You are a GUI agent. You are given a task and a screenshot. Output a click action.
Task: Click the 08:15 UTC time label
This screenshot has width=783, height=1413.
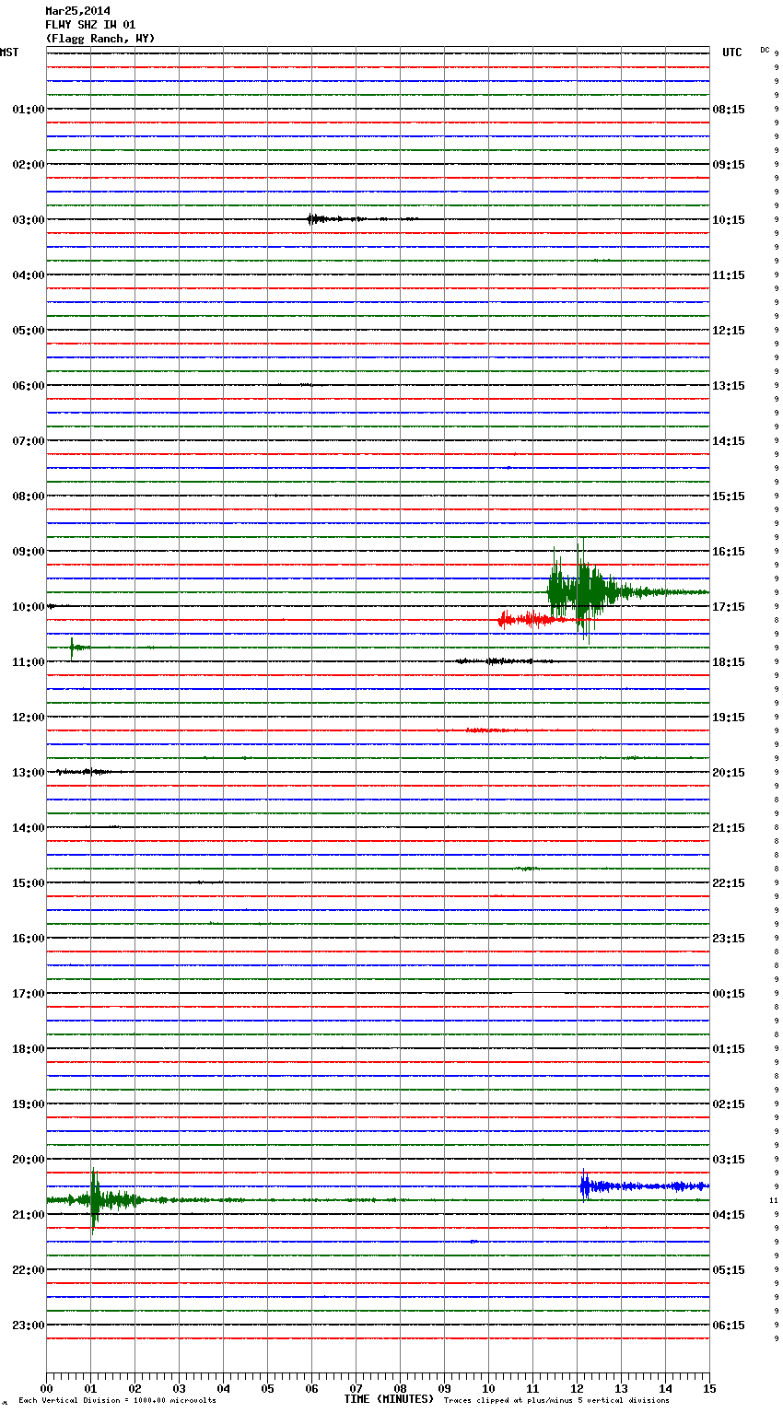[729, 110]
